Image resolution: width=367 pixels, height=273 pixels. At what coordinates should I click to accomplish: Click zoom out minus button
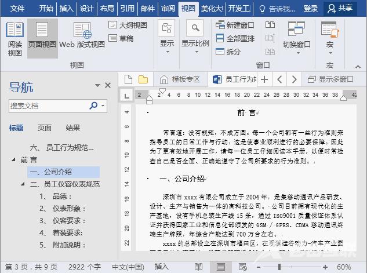(259, 267)
